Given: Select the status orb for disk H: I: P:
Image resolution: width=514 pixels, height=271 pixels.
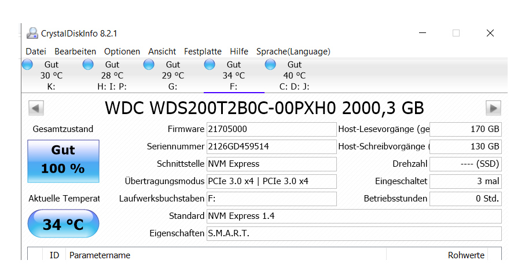Looking at the screenshot, I should pyautogui.click(x=88, y=64).
